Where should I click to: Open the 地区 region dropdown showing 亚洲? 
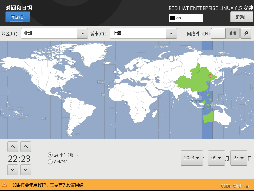83,33
